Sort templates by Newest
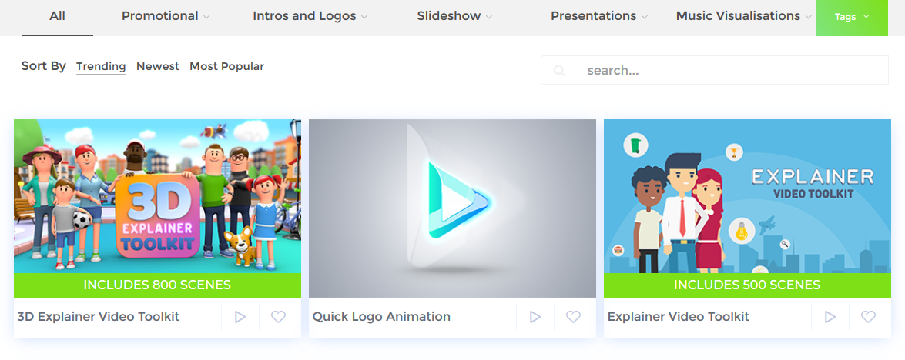The image size is (905, 360). 158,67
